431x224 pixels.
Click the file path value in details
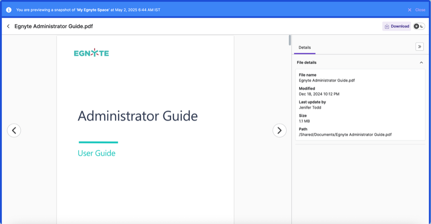tap(345, 134)
